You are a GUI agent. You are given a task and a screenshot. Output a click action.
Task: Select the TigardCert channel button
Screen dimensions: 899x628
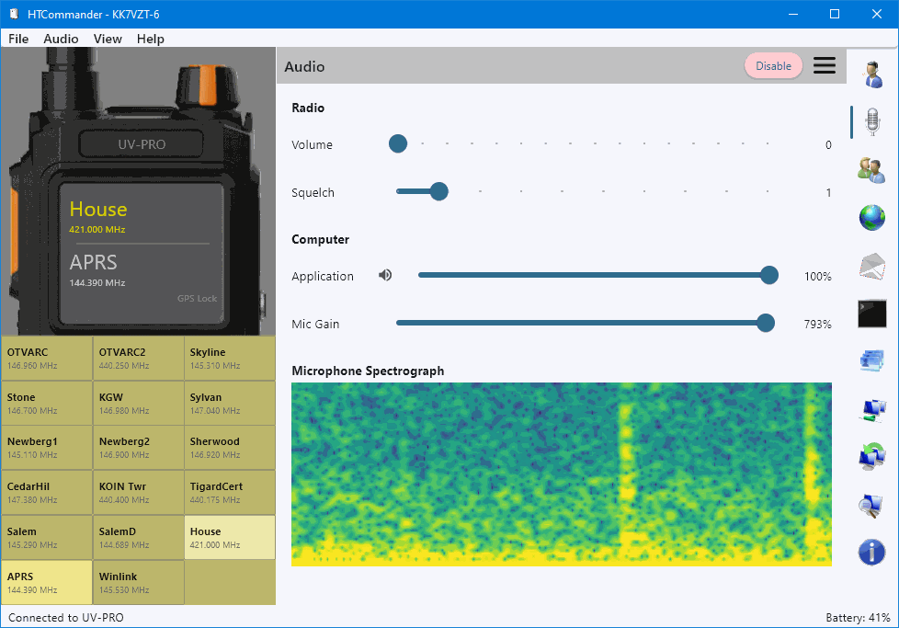tap(230, 493)
